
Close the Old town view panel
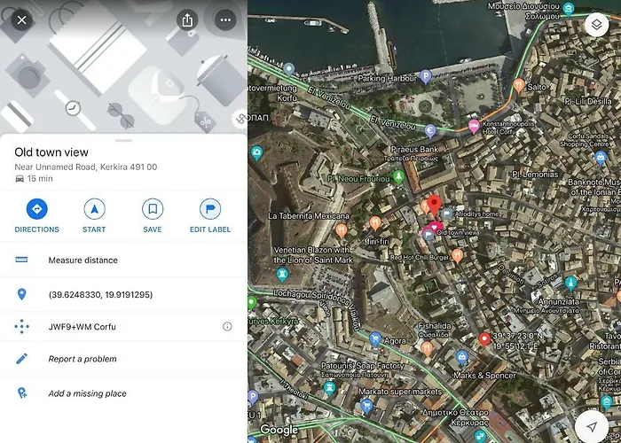pyautogui.click(x=22, y=19)
